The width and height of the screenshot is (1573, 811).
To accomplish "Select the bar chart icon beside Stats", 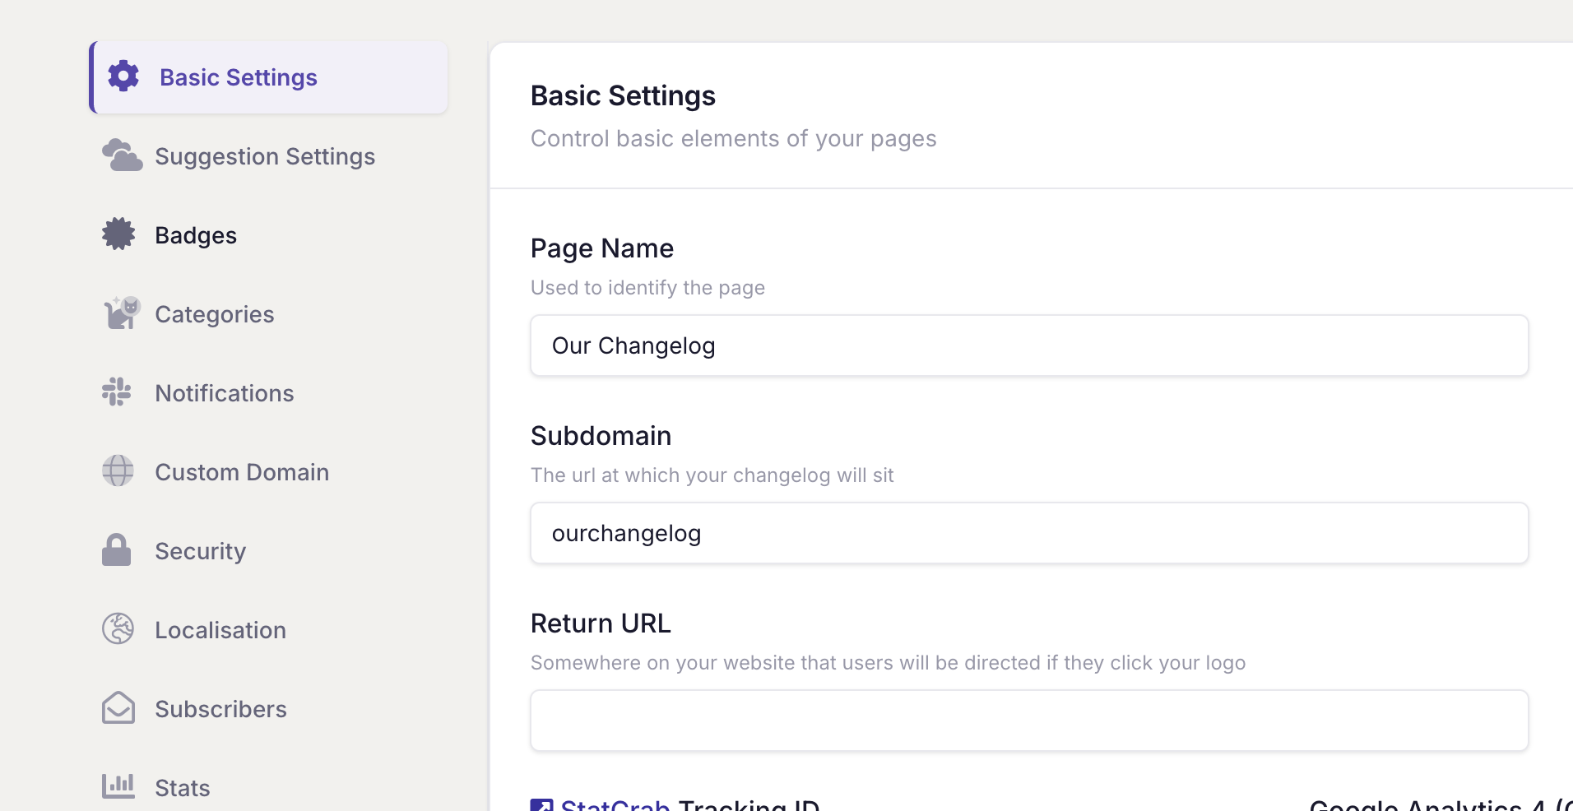I will tap(118, 786).
